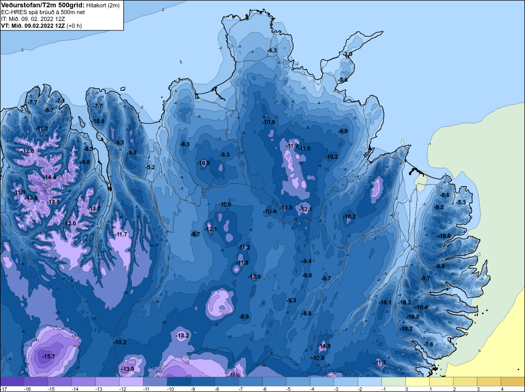Select the -10.1 temperature value
This screenshot has width=525, height=392.
tap(385, 302)
